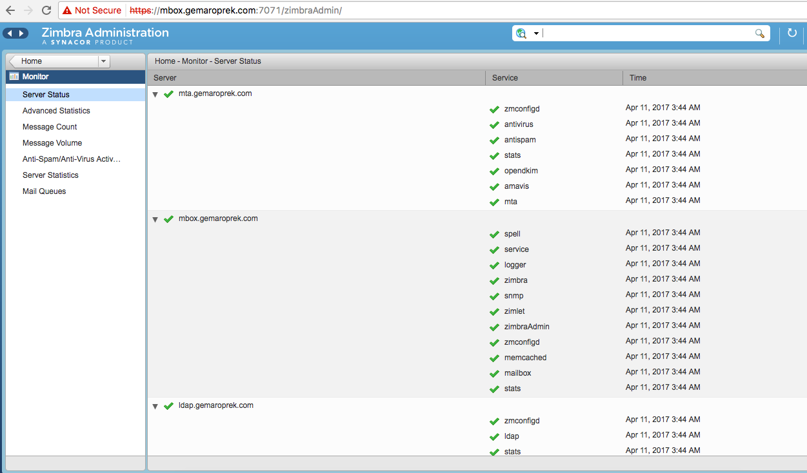
Task: Sort by the Time column header
Action: pyautogui.click(x=715, y=78)
